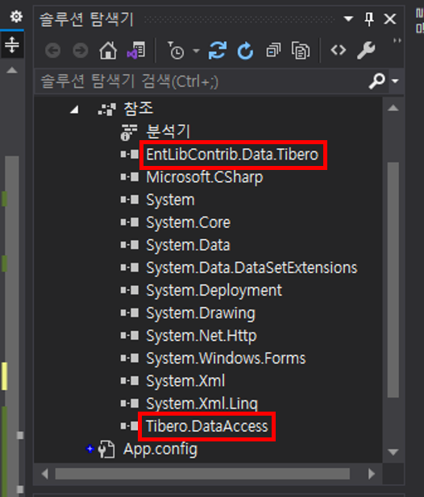The width and height of the screenshot is (424, 497).
Task: Select System.Xml.Linq reference
Action: [202, 404]
